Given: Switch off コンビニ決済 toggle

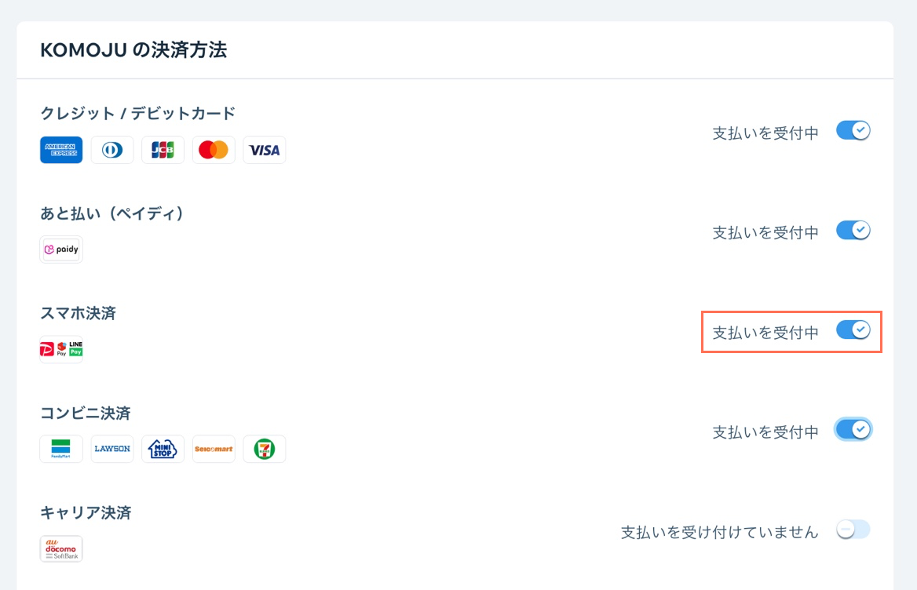Looking at the screenshot, I should tap(853, 430).
